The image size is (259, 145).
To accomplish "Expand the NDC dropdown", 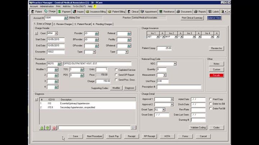I will (x=175, y=64).
